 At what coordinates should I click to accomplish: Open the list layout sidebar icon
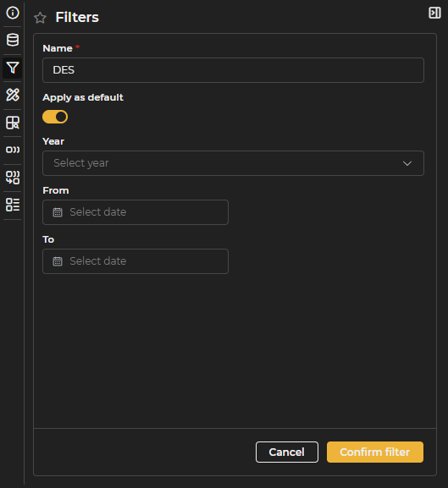[x=13, y=205]
